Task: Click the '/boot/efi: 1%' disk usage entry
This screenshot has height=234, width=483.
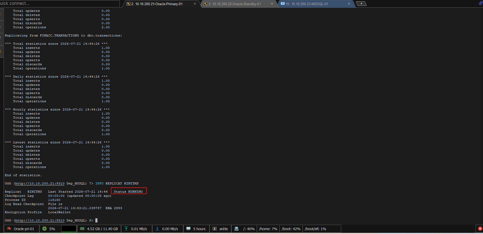Action: [315, 229]
